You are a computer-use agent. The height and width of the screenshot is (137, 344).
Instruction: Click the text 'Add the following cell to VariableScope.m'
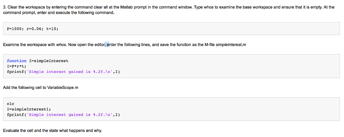[x=41, y=88]
